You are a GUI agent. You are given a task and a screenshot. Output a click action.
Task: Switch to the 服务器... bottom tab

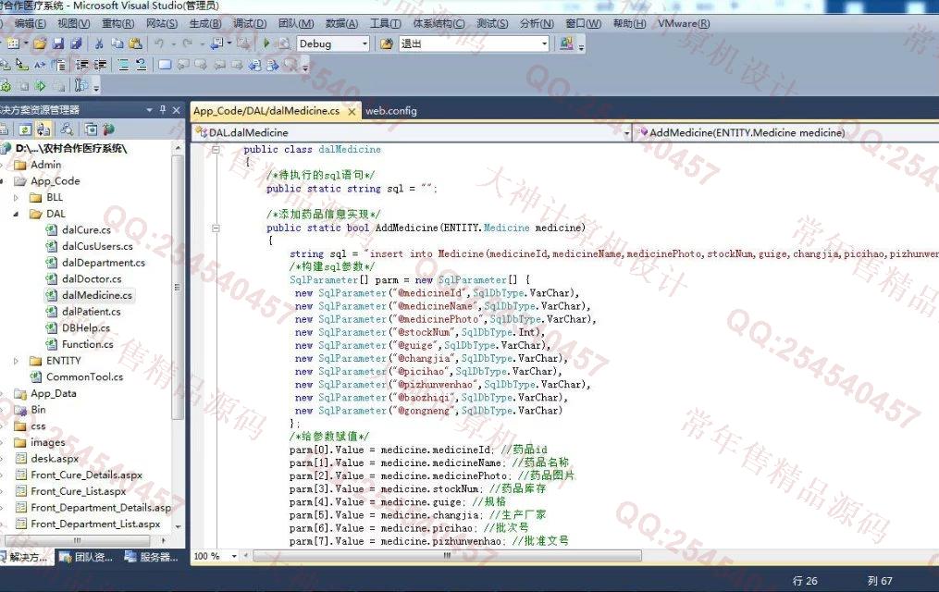(152, 557)
